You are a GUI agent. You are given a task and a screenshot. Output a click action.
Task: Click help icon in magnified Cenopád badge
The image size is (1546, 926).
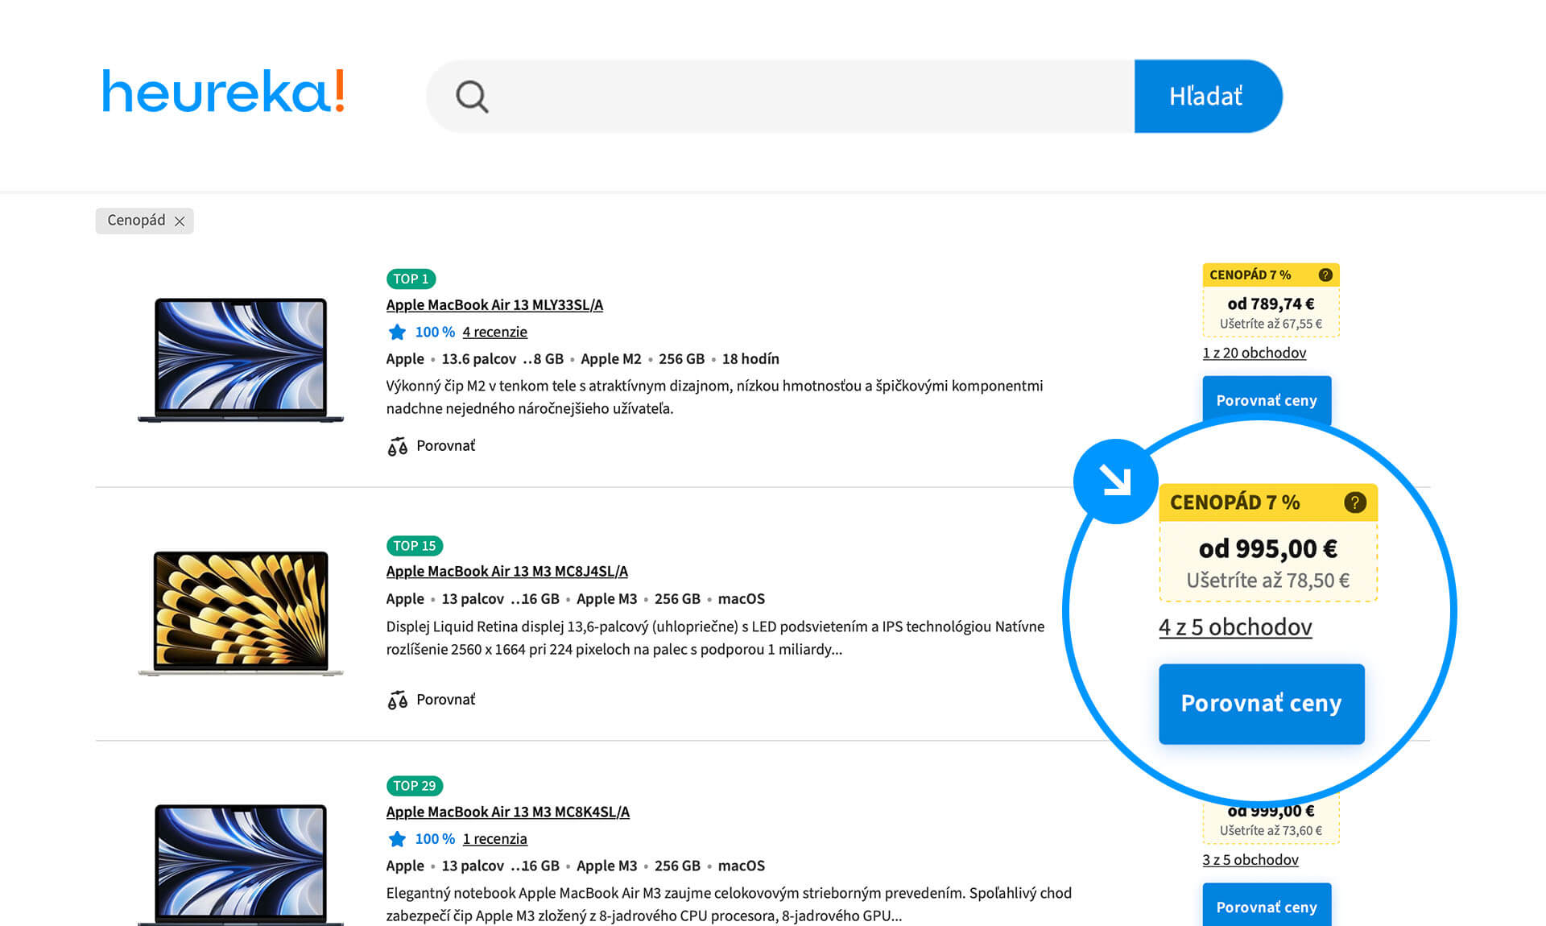[x=1355, y=502]
